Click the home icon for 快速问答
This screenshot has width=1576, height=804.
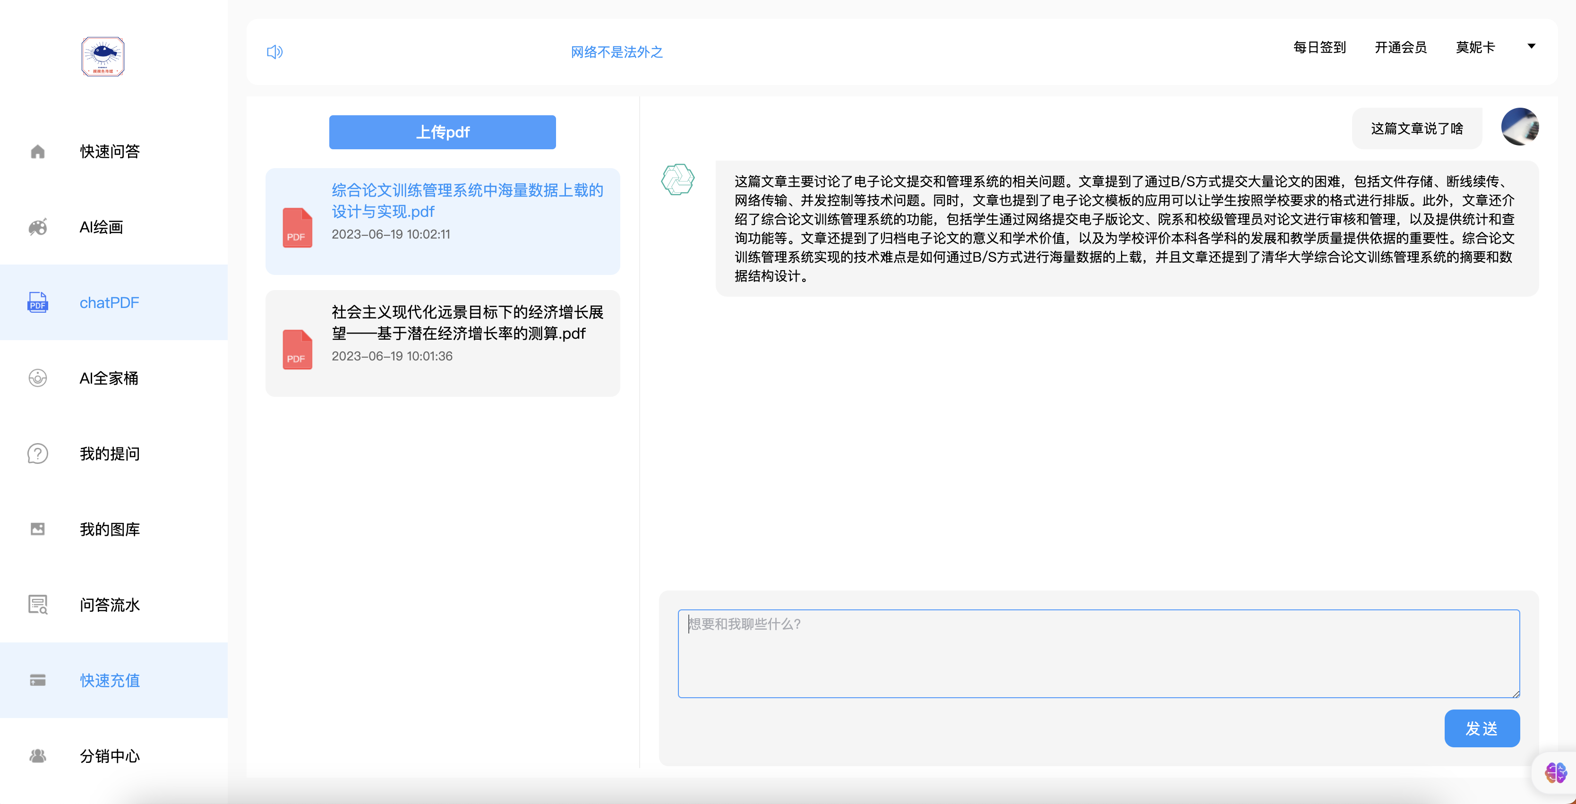(38, 151)
